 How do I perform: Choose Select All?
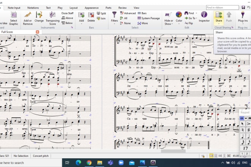[124, 18]
